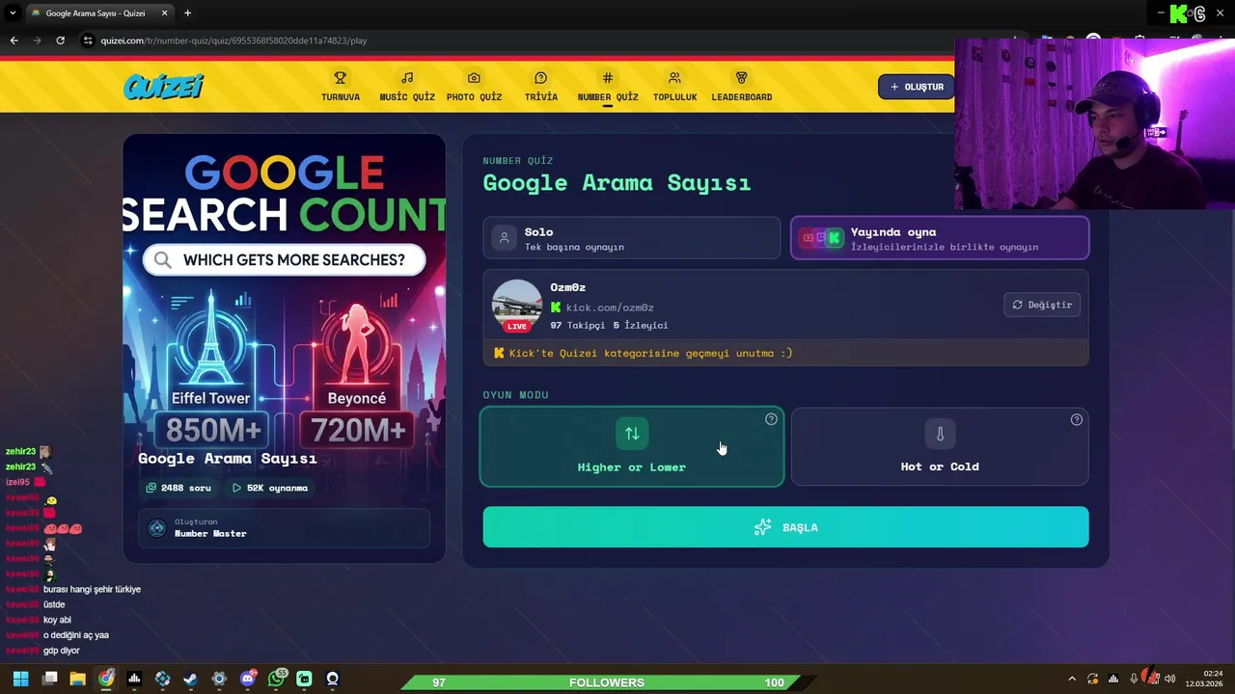Click the site info icon in address bar
Screen dimensions: 1235x694
pos(88,40)
